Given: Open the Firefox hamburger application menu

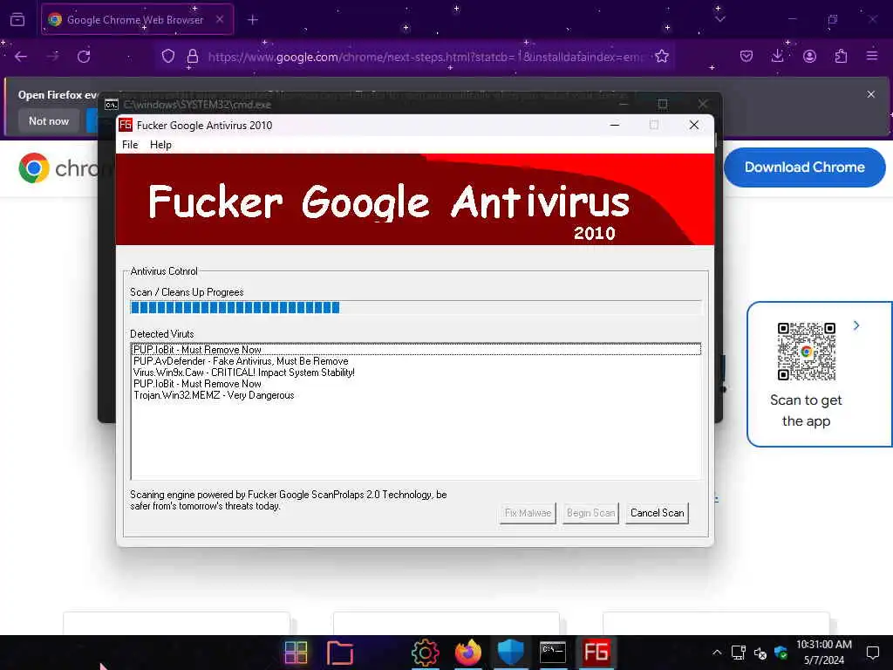Looking at the screenshot, I should pos(872,57).
